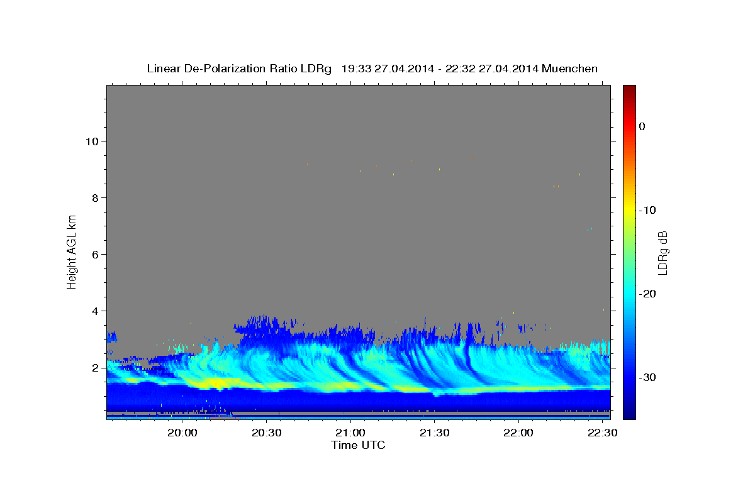Click the '21:30' time tick label
The image size is (755, 503).
click(435, 433)
